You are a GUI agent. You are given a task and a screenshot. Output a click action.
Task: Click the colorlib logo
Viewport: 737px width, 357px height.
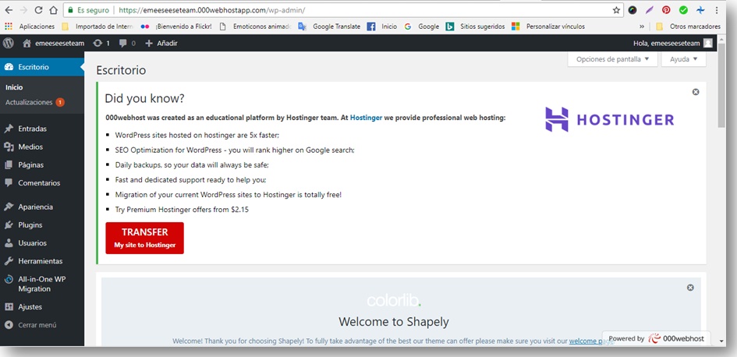pyautogui.click(x=393, y=300)
